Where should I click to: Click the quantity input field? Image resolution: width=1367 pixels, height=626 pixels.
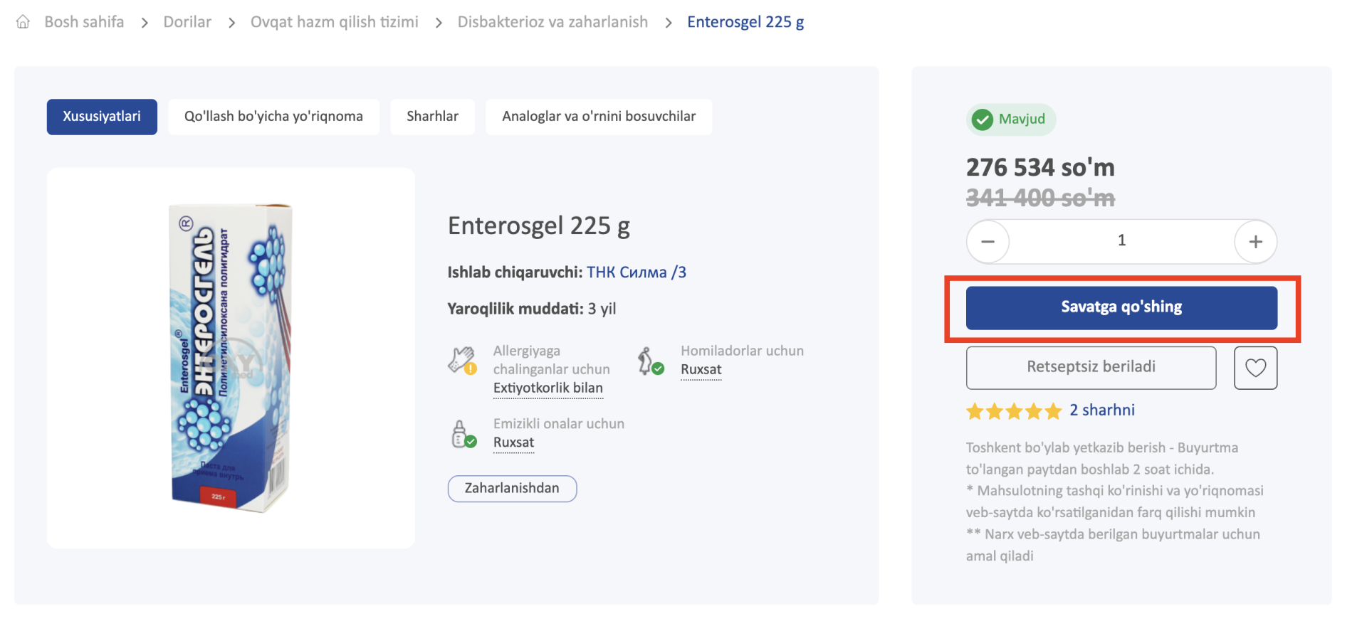(1121, 241)
